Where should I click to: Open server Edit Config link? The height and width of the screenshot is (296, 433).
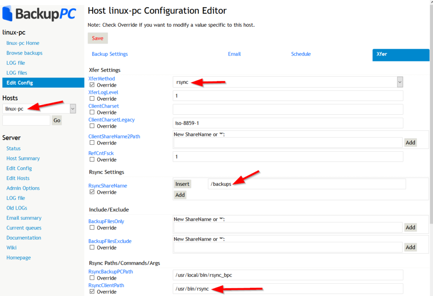[19, 169]
